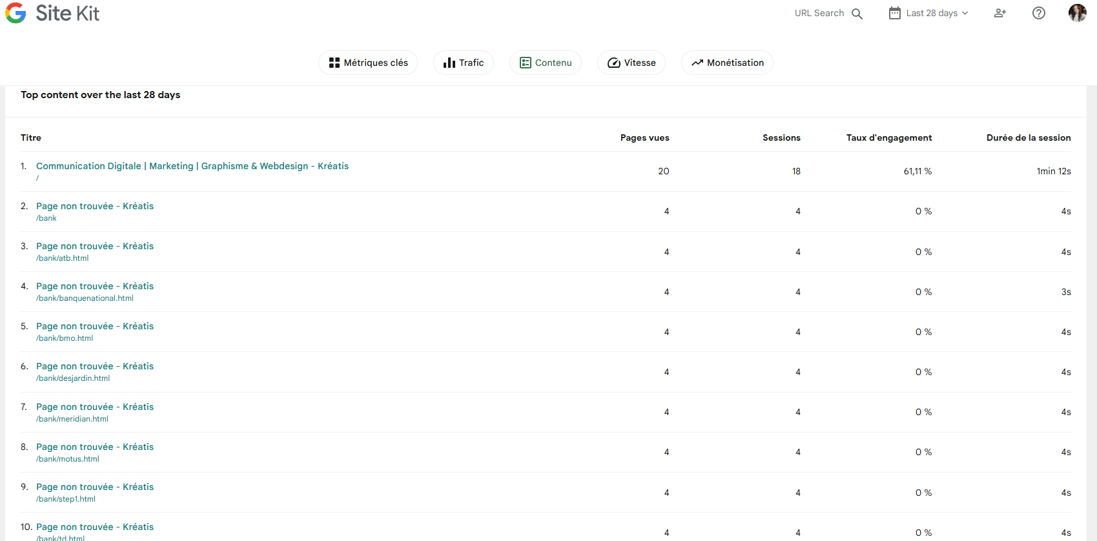The height and width of the screenshot is (541, 1097).
Task: Click the URL Search magnifier icon
Action: (857, 14)
